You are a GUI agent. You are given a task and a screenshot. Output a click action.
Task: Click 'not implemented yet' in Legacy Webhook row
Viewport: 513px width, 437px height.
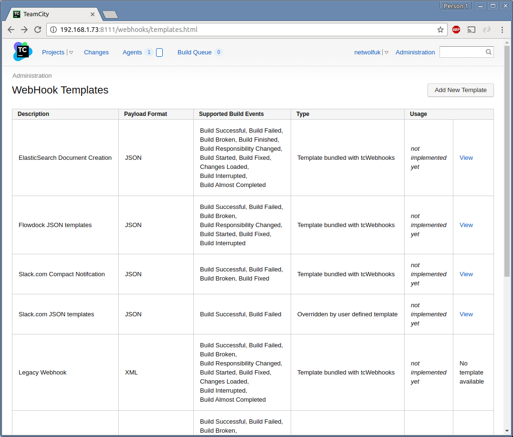pos(428,372)
